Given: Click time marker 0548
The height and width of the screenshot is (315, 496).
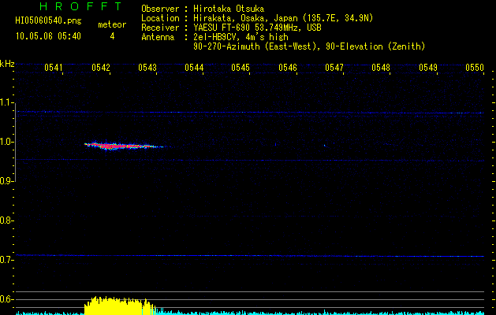Looking at the screenshot, I should pyautogui.click(x=381, y=68).
